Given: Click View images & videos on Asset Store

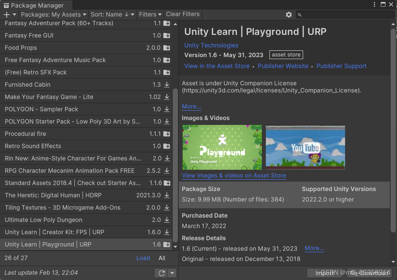Looking at the screenshot, I should (x=234, y=175).
